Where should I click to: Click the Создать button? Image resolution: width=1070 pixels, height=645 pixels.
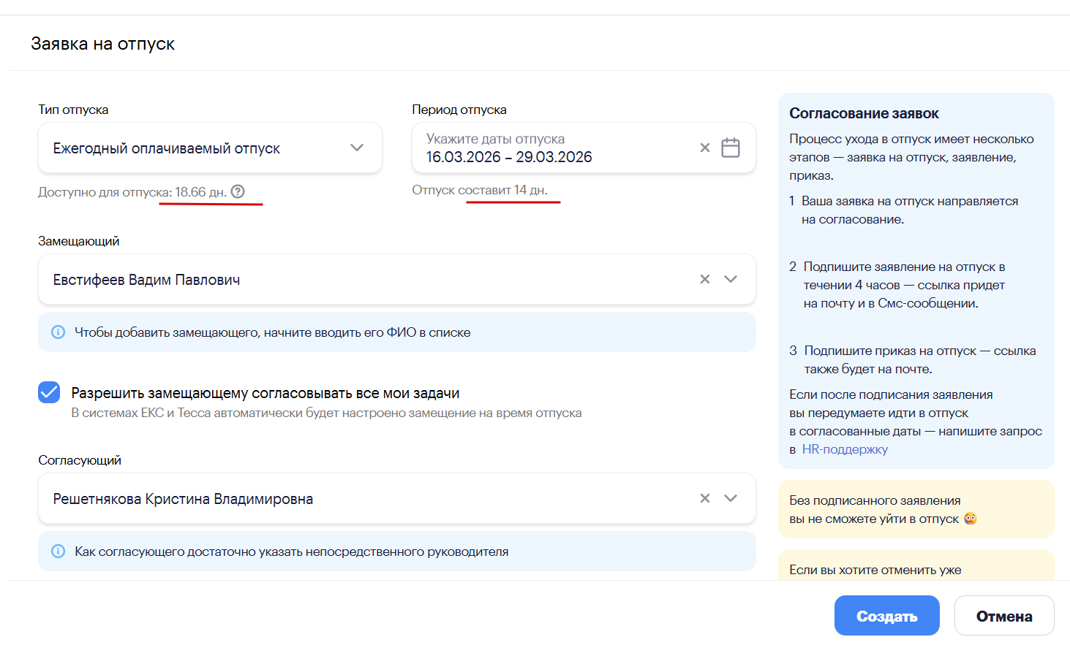[x=887, y=616]
